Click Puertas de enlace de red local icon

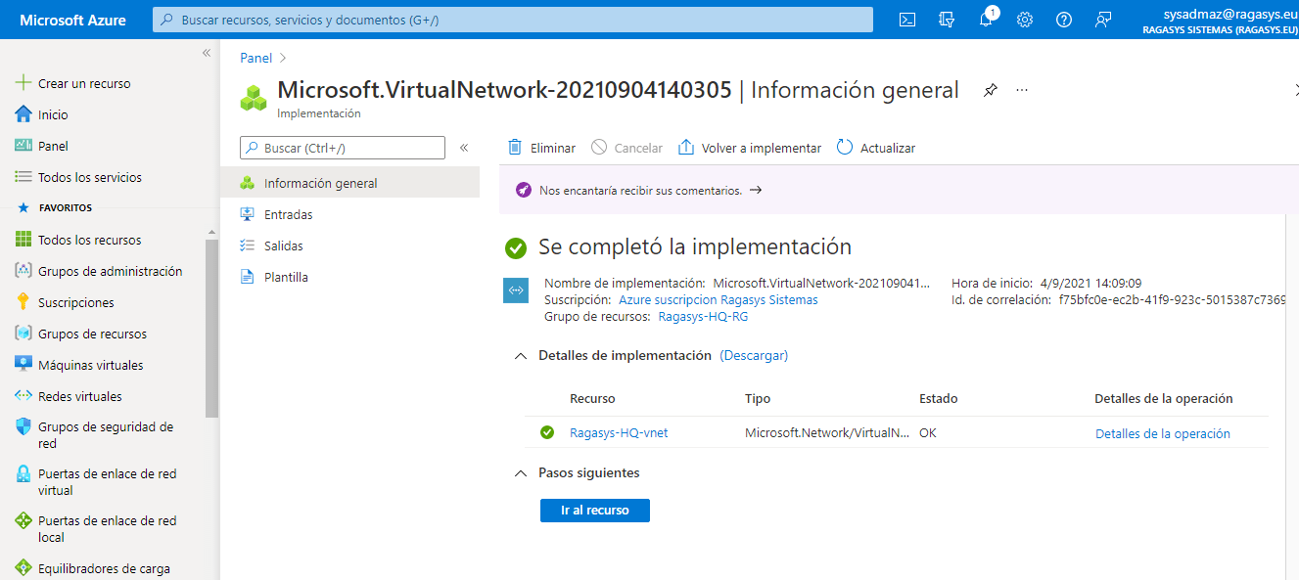(23, 521)
